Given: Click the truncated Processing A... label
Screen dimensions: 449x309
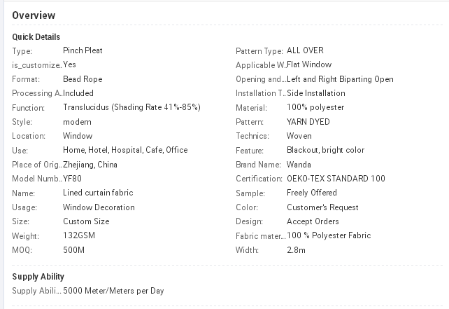Looking at the screenshot, I should click(x=37, y=93).
